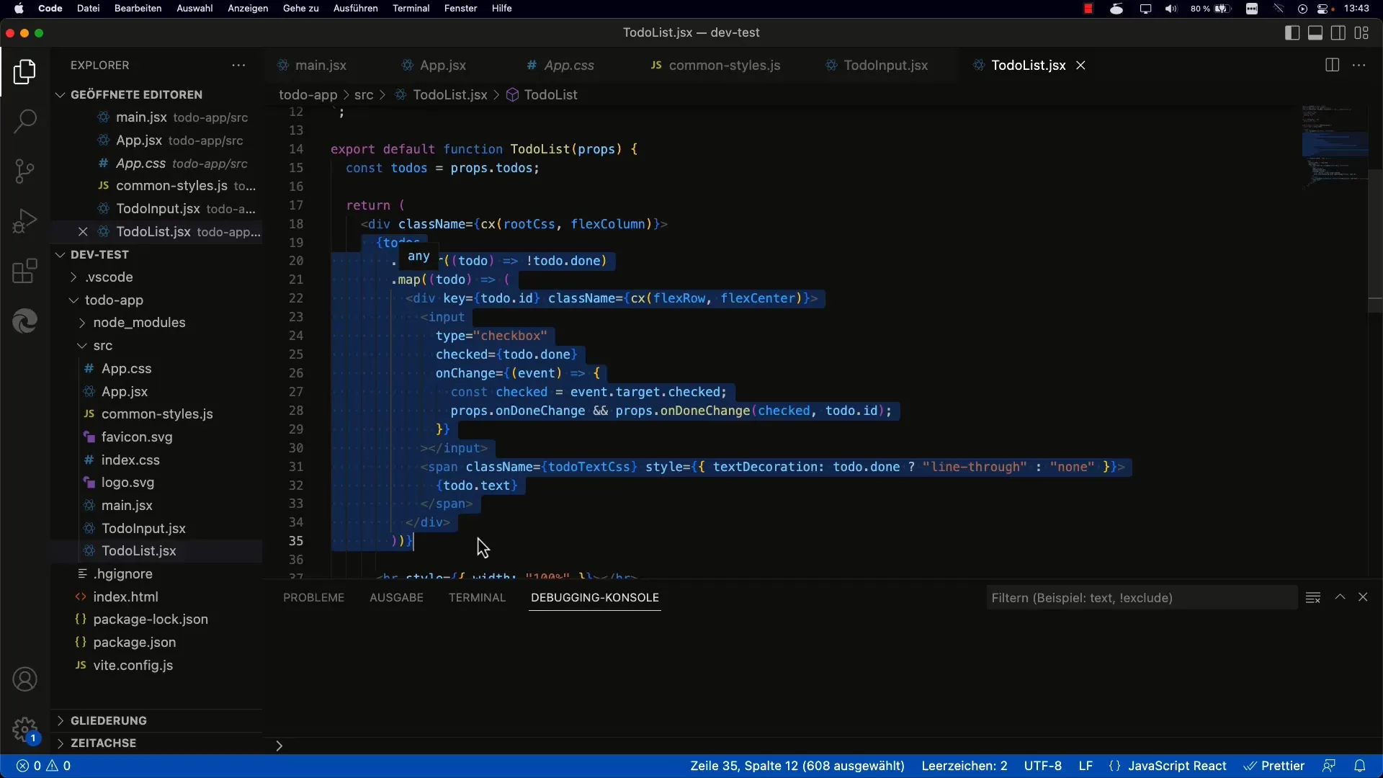Open the Gehe zu menu
1383x778 pixels.
(300, 9)
